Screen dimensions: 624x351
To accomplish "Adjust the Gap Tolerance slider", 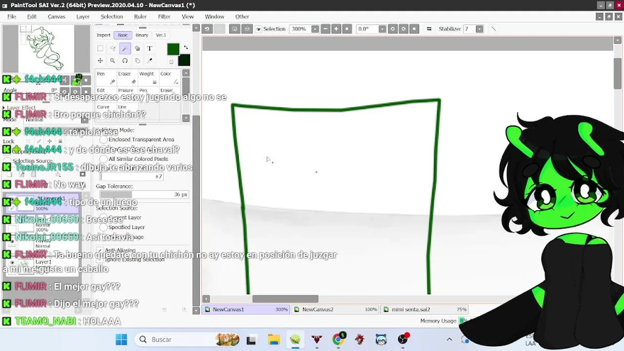I will click(145, 195).
